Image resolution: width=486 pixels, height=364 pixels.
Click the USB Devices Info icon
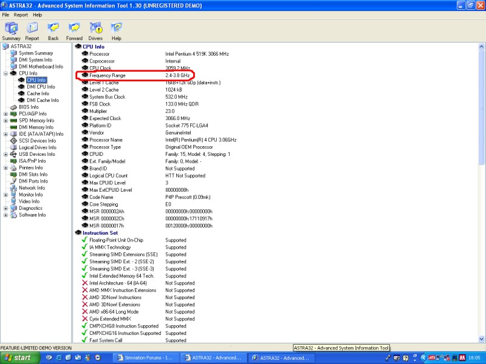coord(13,155)
